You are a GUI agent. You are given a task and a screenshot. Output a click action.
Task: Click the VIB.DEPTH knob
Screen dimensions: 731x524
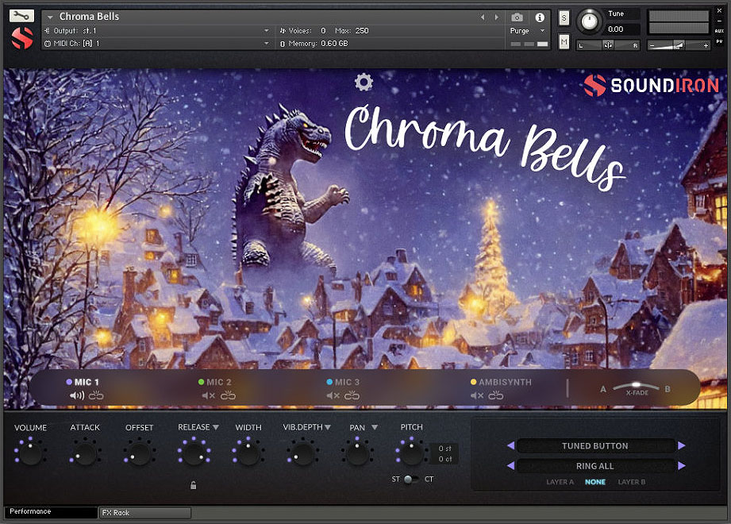tap(302, 453)
